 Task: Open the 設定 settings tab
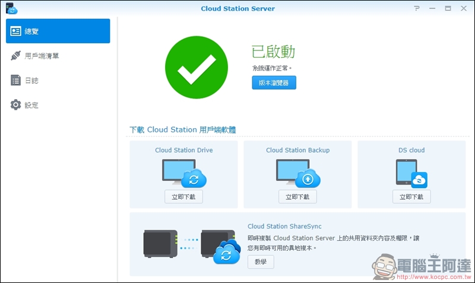(x=58, y=105)
